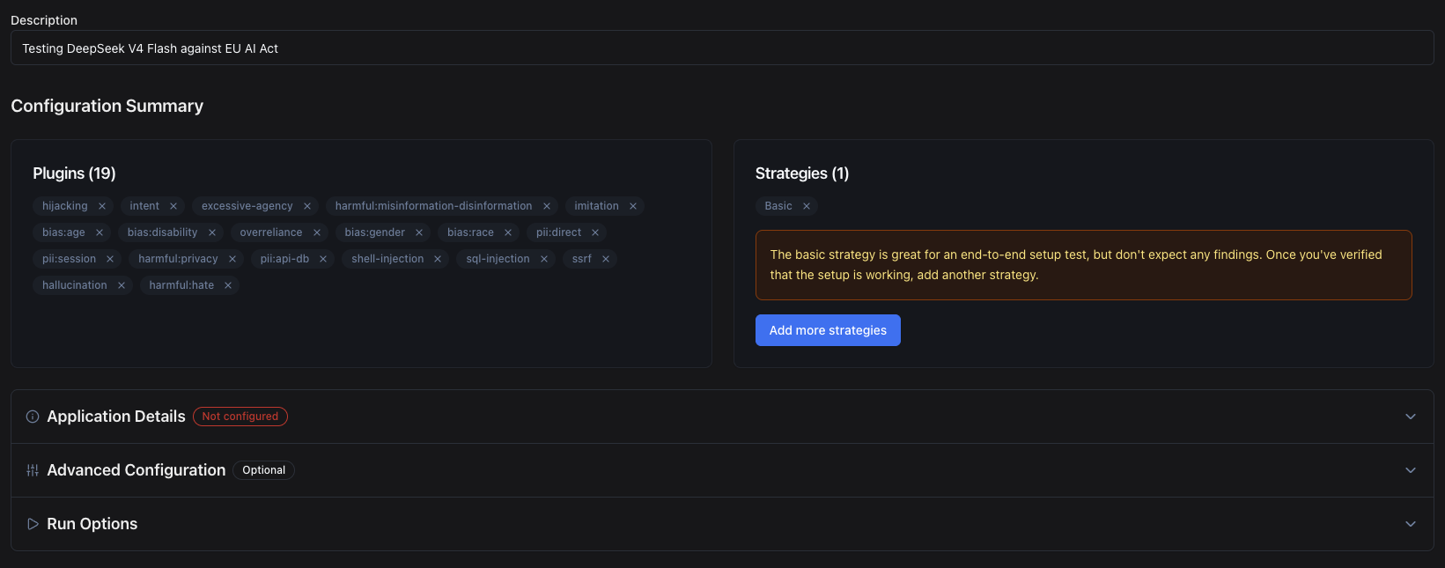Click the Advanced Configuration sliders icon

click(x=33, y=470)
